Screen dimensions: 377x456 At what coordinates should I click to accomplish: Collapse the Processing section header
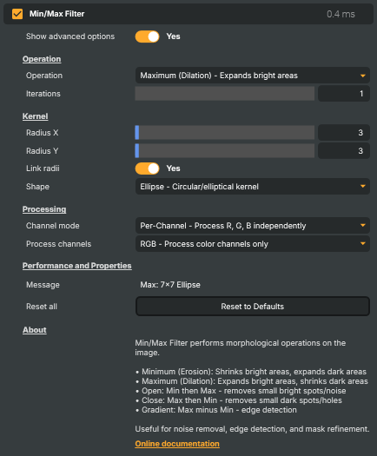point(44,209)
